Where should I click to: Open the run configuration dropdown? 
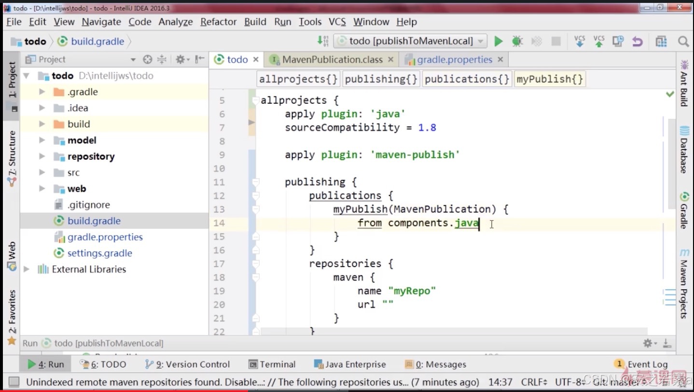(x=410, y=42)
